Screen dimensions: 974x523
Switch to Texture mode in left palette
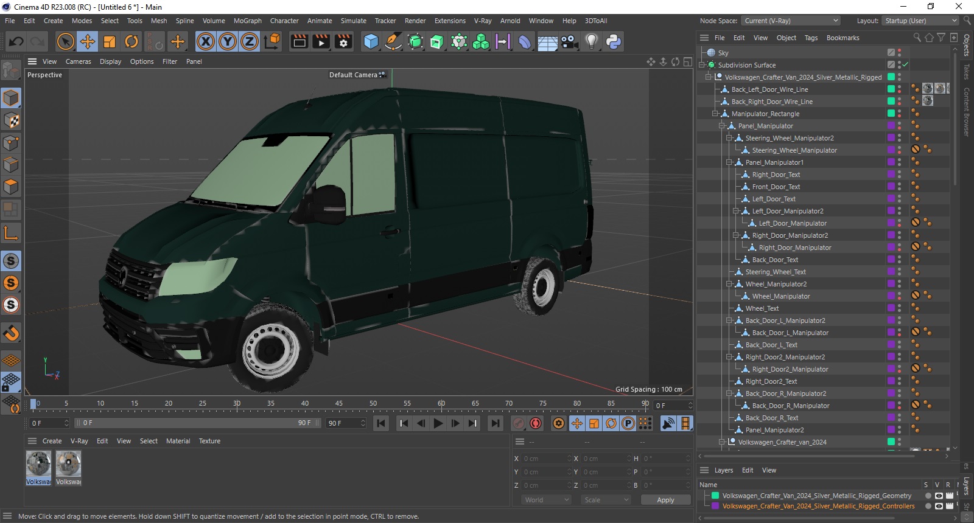[11, 120]
